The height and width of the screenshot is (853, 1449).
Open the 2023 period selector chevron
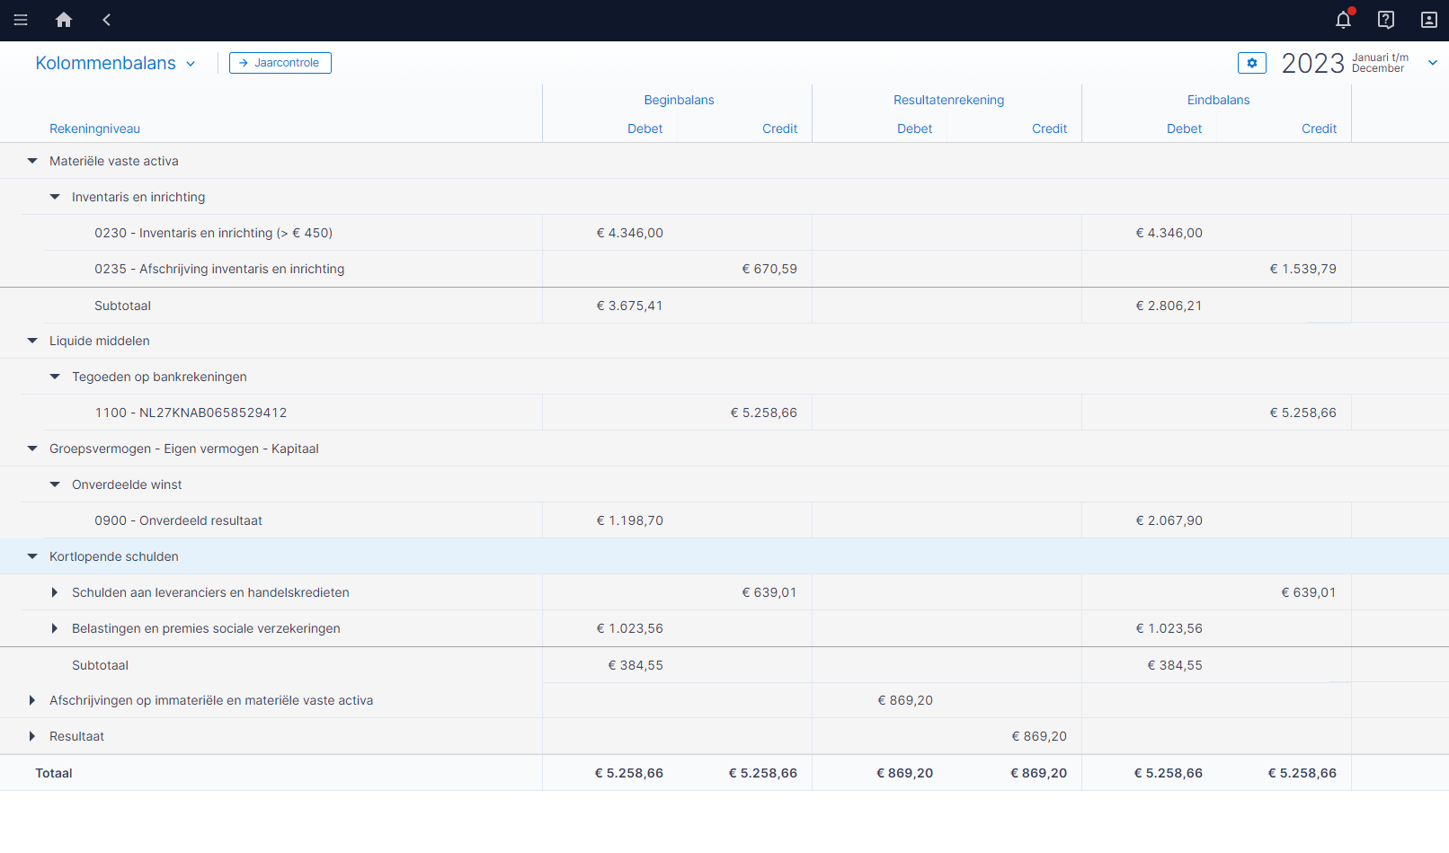(x=1433, y=63)
